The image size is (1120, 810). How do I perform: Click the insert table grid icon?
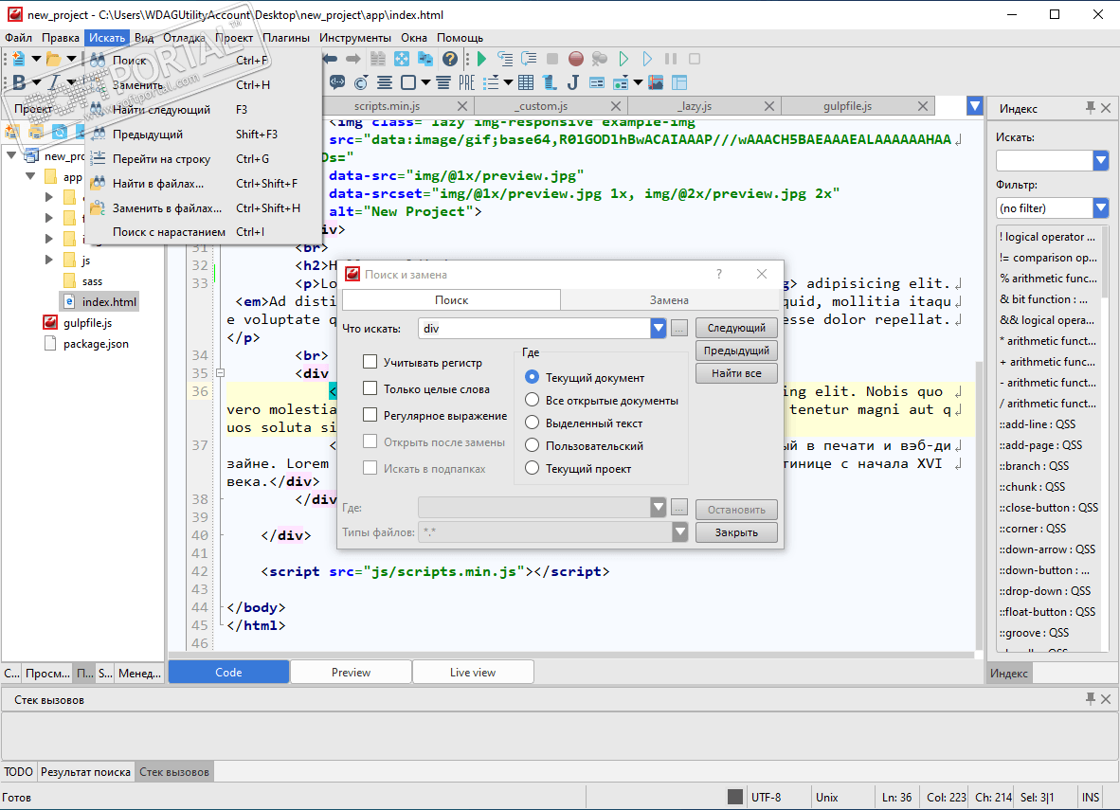(x=526, y=82)
